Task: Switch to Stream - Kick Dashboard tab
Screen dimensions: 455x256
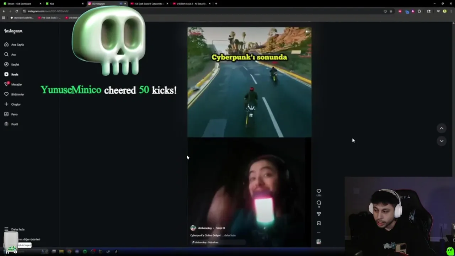Action: click(22, 4)
